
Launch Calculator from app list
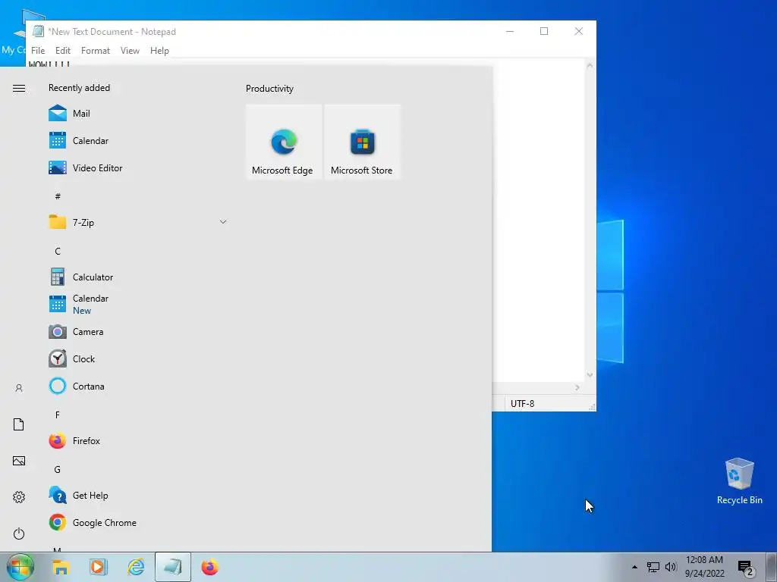(x=138, y=277)
